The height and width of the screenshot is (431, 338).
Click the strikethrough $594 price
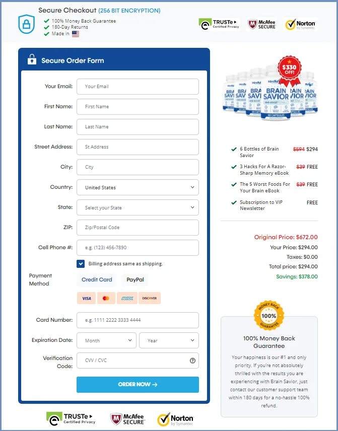point(299,149)
